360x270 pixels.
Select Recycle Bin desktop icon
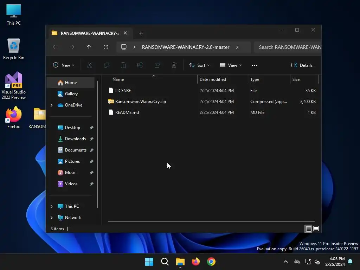click(x=14, y=49)
